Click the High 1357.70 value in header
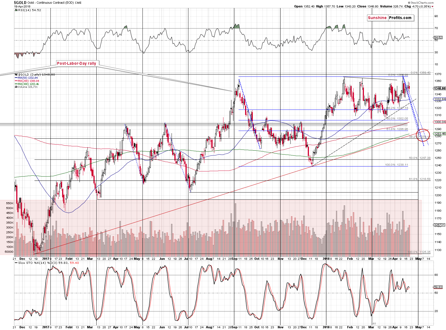This screenshot has width=446, height=330. [x=325, y=6]
